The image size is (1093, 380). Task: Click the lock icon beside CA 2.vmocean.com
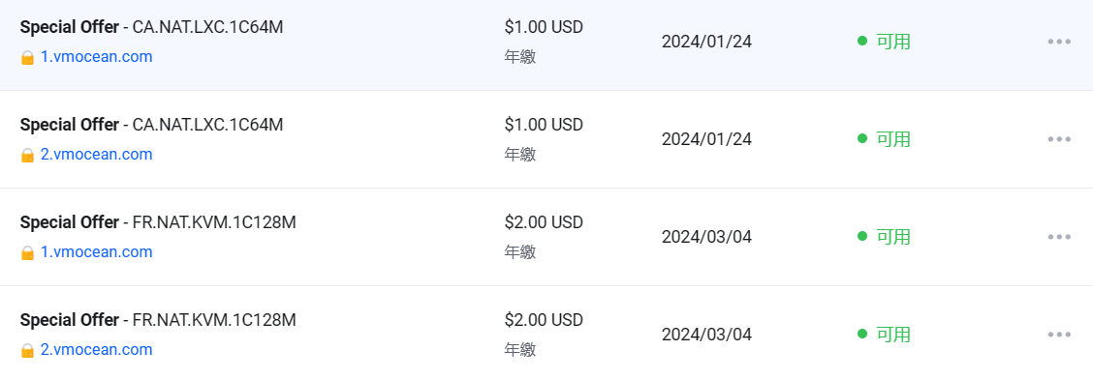(x=27, y=156)
